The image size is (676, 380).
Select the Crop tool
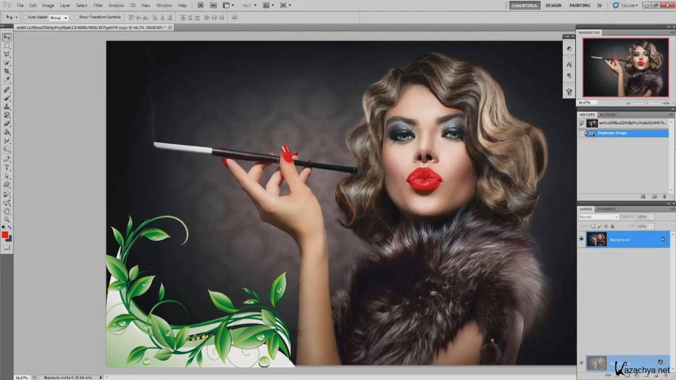[7, 71]
